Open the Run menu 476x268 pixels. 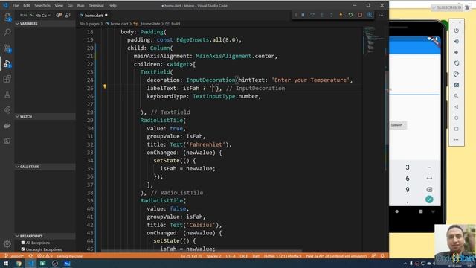(81, 5)
